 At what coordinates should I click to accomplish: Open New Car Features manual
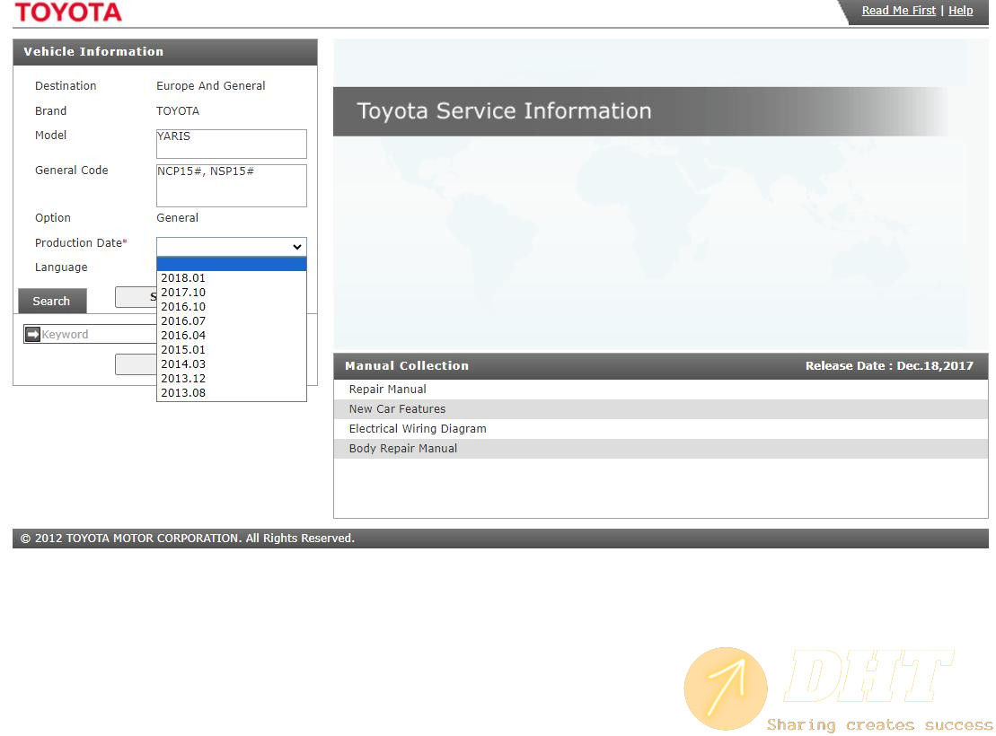661,409
